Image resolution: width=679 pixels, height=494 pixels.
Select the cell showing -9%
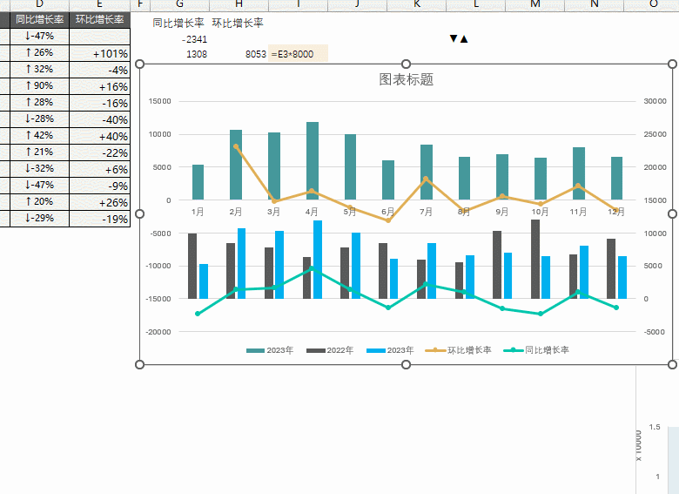pyautogui.click(x=99, y=186)
